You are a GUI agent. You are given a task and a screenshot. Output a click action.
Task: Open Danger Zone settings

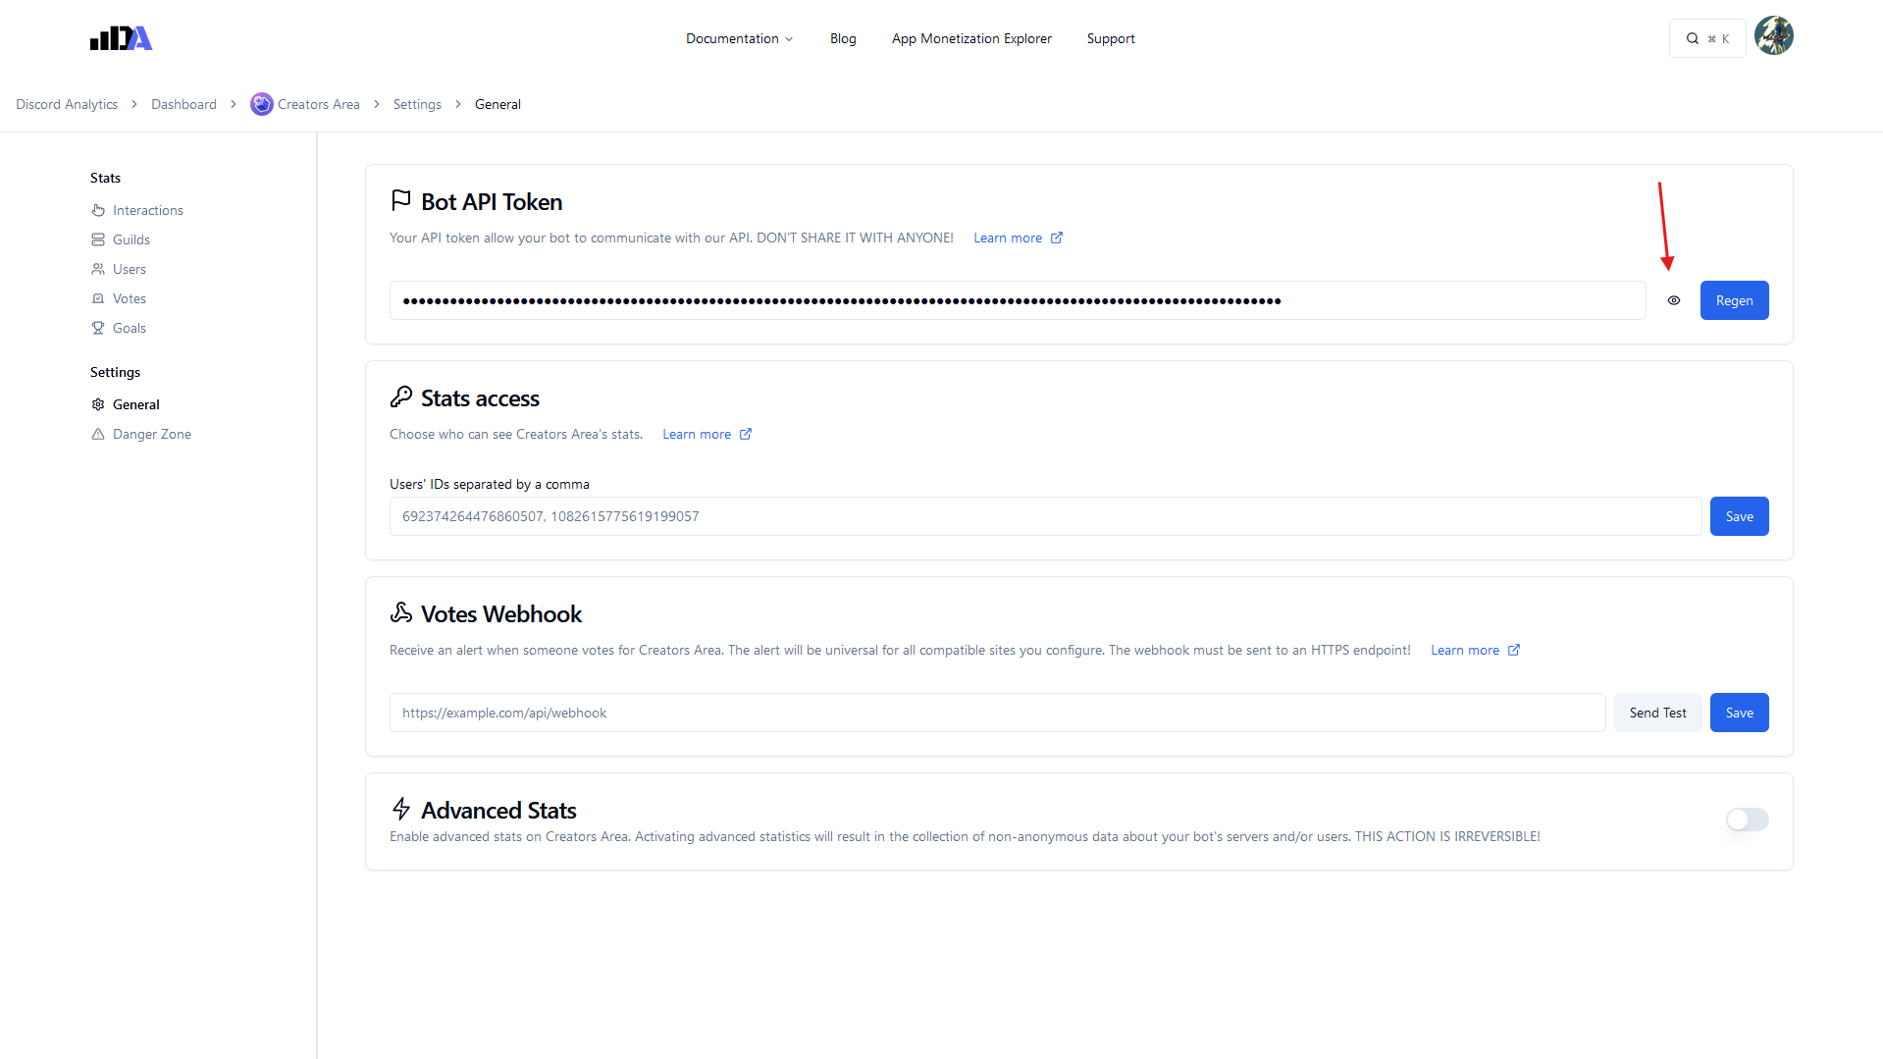point(151,434)
